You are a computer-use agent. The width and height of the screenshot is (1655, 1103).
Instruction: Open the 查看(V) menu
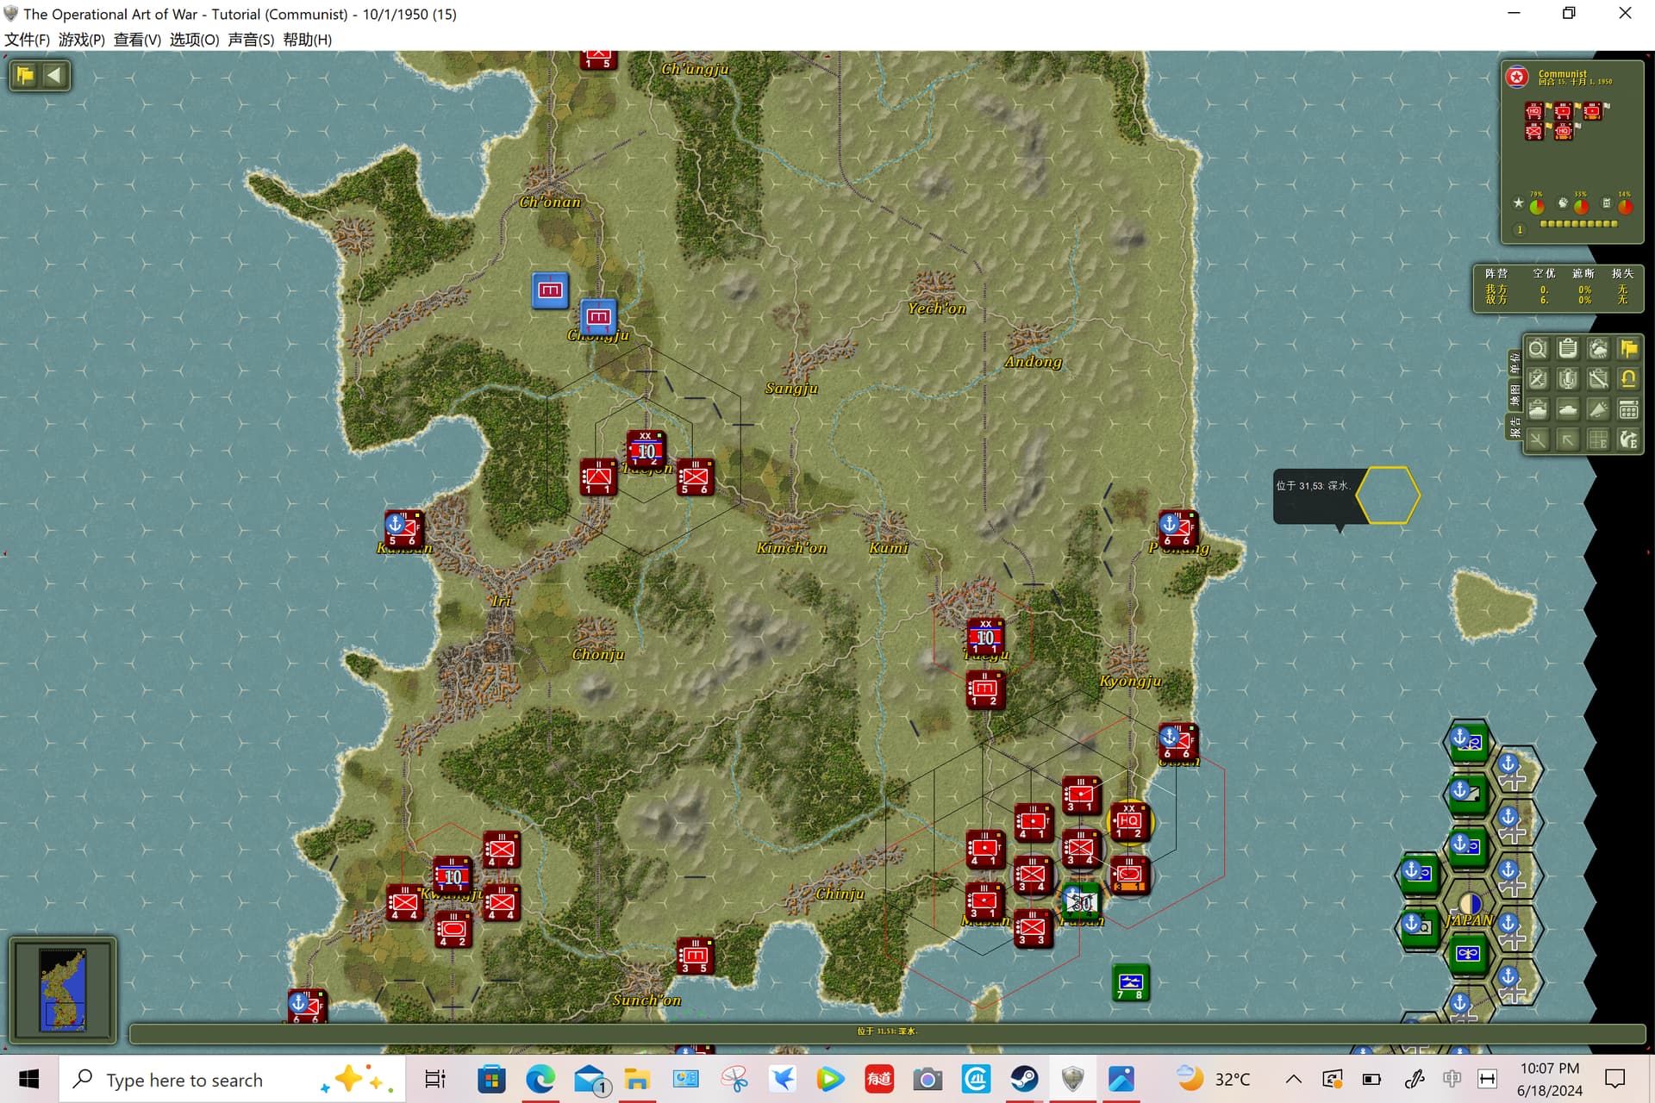[x=137, y=40]
